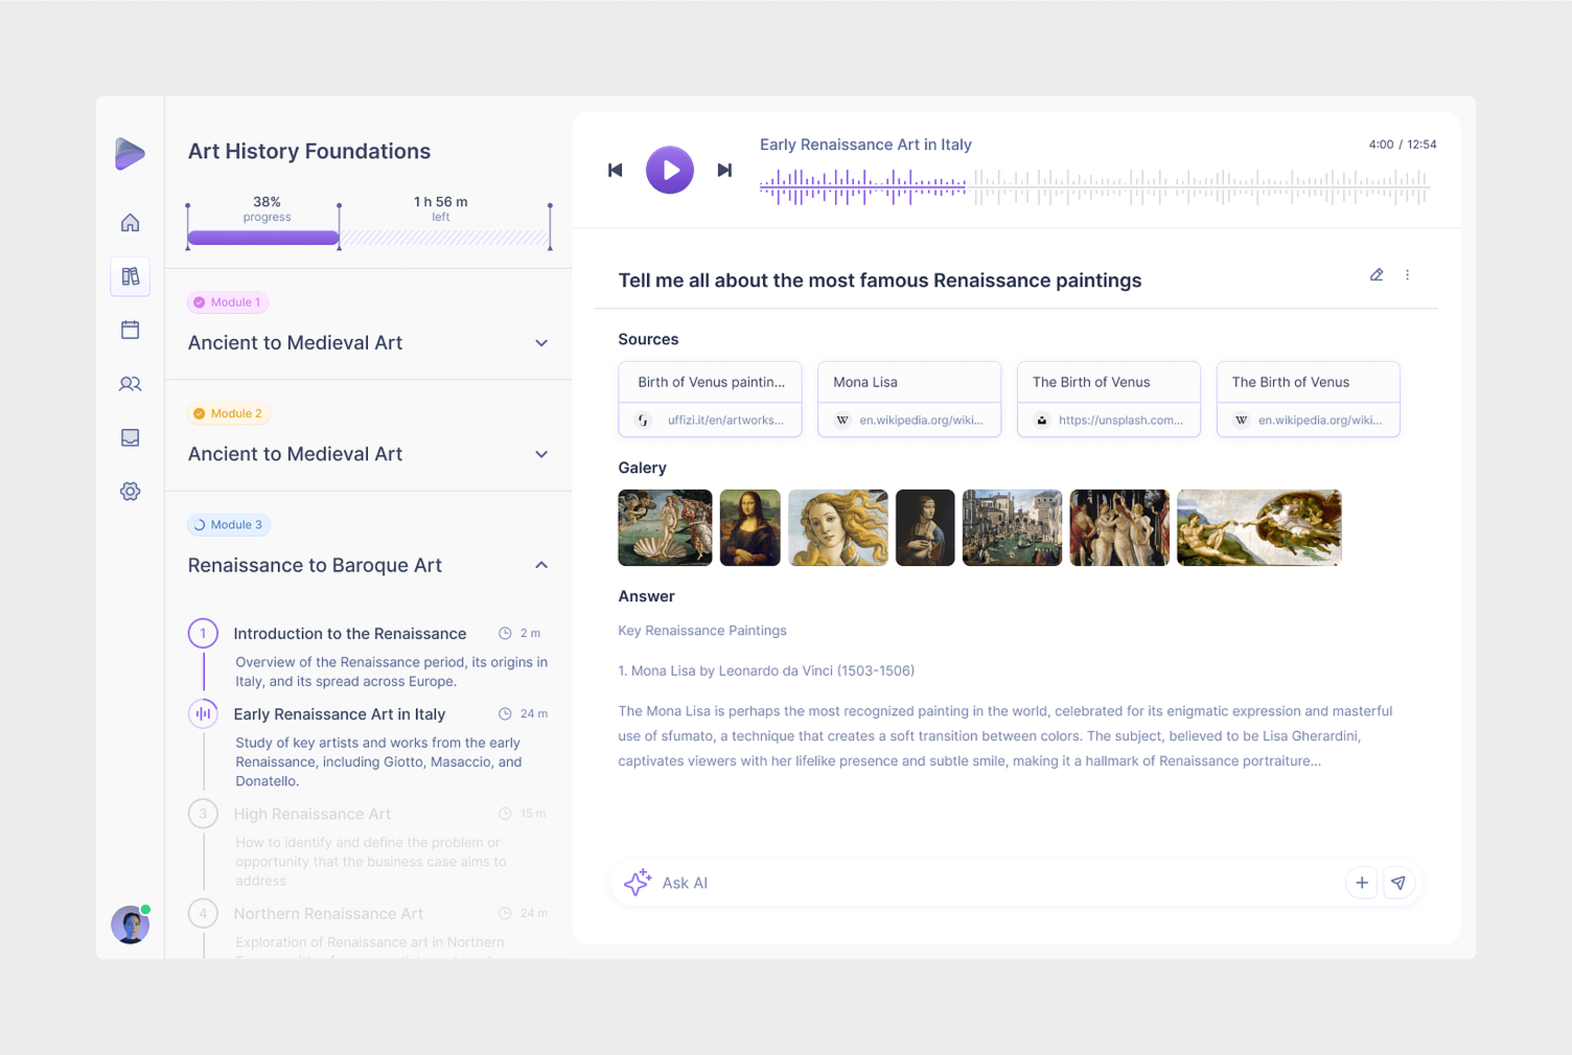This screenshot has width=1572, height=1055.
Task: Click the 1 h 56 m left label
Action: 441,208
